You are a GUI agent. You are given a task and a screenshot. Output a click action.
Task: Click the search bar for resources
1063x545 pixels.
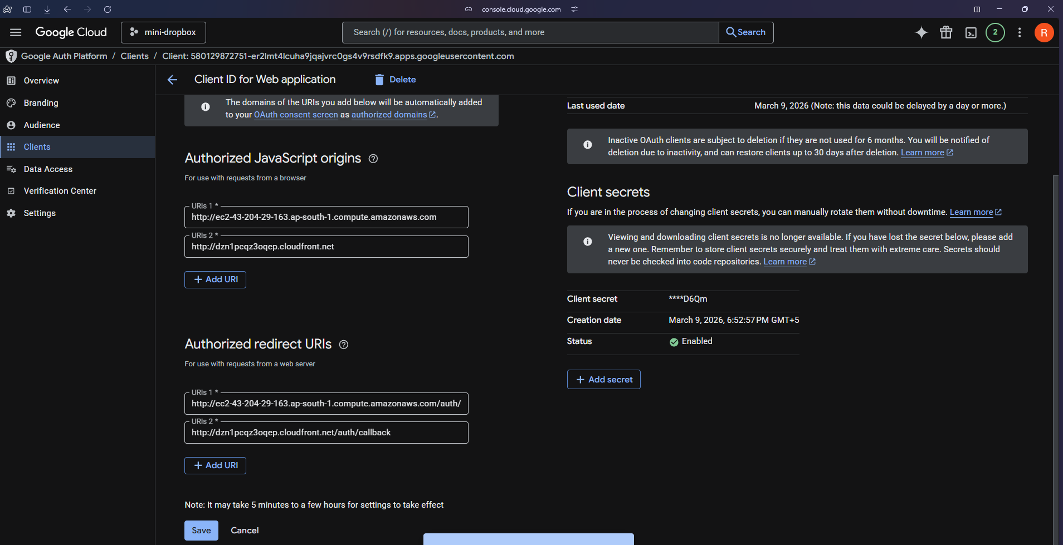tap(529, 32)
